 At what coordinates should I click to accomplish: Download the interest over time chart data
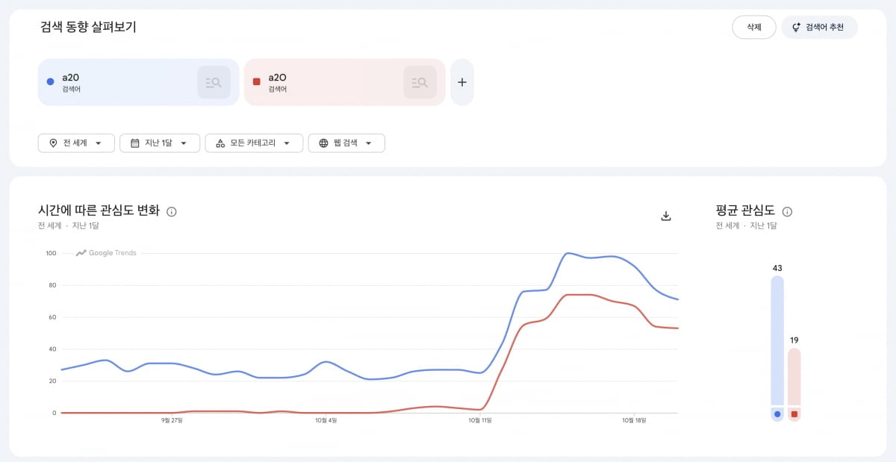(667, 216)
